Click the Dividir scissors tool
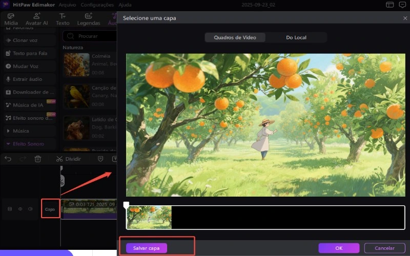410x256 pixels. 69,159
